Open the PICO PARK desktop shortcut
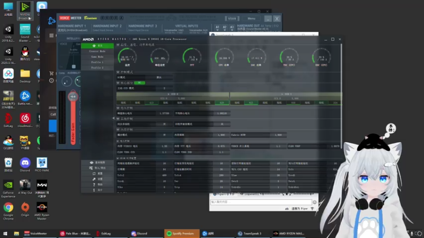Screen dimensions: 424x238 (42, 164)
